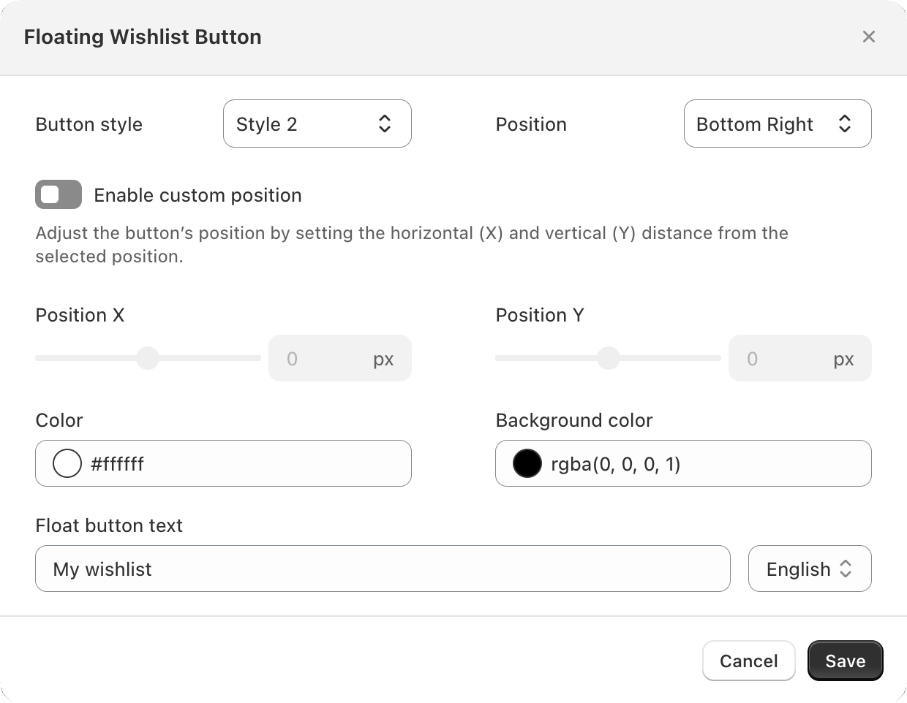
Task: Click the Cancel button
Action: click(749, 661)
